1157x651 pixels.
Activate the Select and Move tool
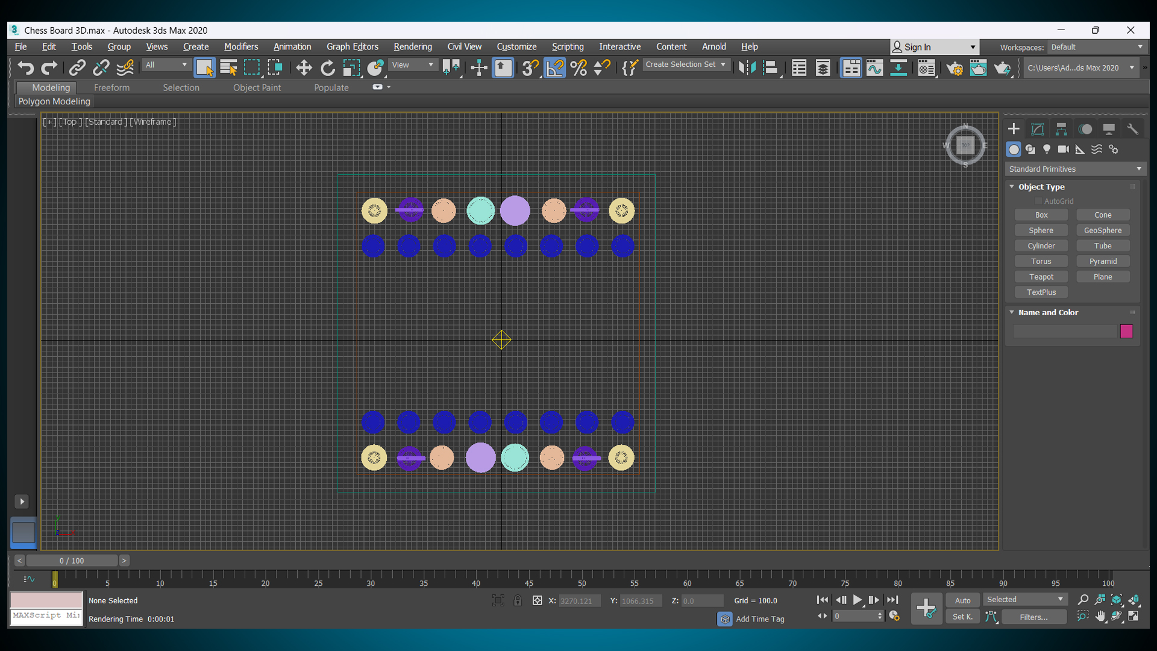tap(304, 68)
